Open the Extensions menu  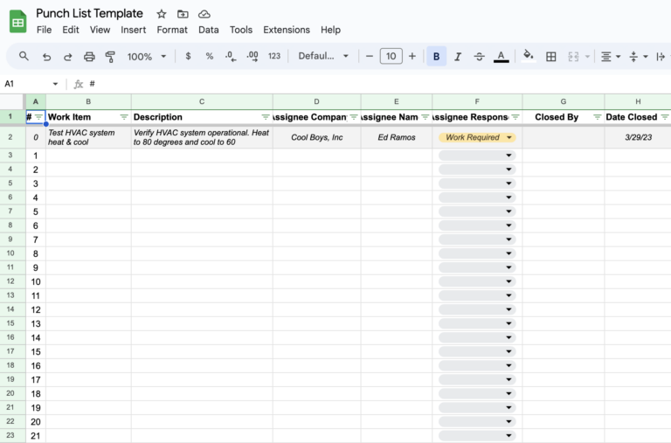point(286,30)
